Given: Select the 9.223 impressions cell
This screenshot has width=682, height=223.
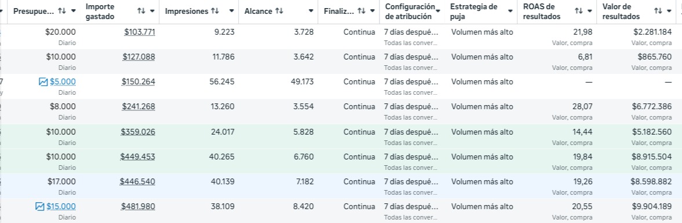Looking at the screenshot, I should [x=224, y=32].
